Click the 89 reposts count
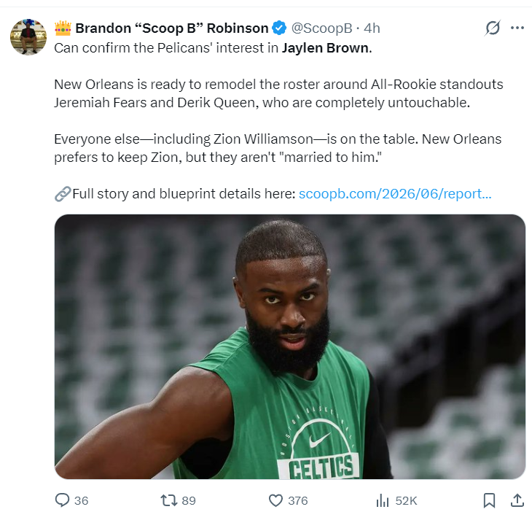 pos(189,500)
